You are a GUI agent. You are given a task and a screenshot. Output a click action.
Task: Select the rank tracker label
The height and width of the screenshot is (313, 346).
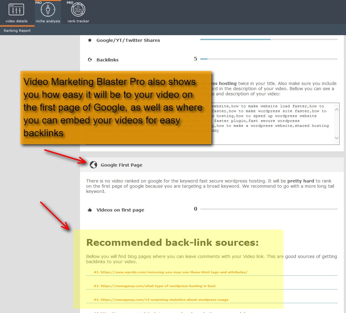[78, 21]
